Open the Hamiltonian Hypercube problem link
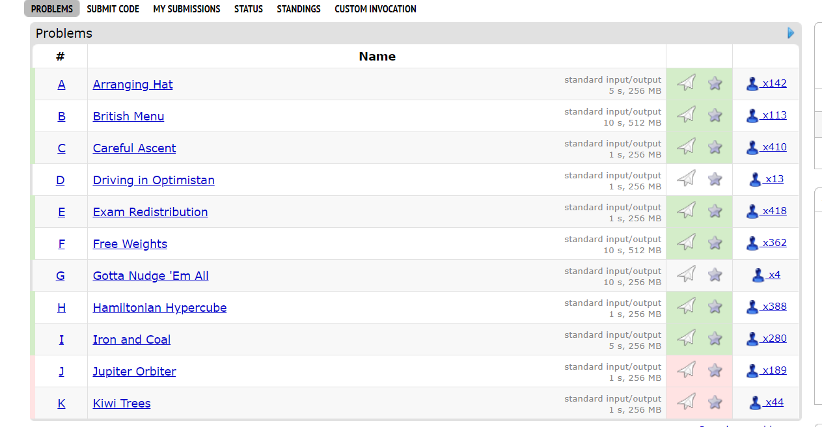This screenshot has width=822, height=427. pyautogui.click(x=159, y=308)
